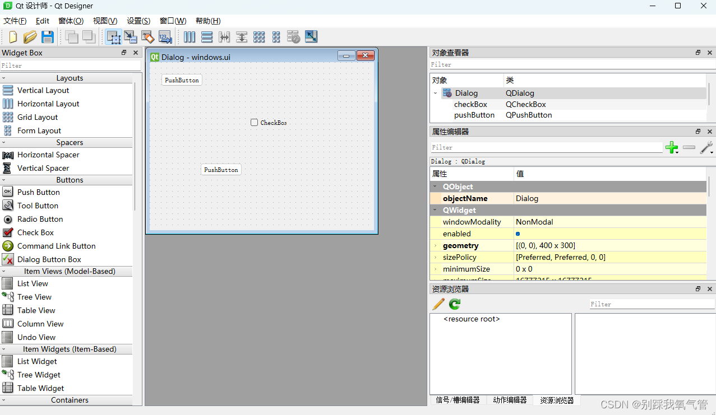Screen dimensions: 716x415
Task: Click the pencil Edit Resources icon
Action: point(438,304)
